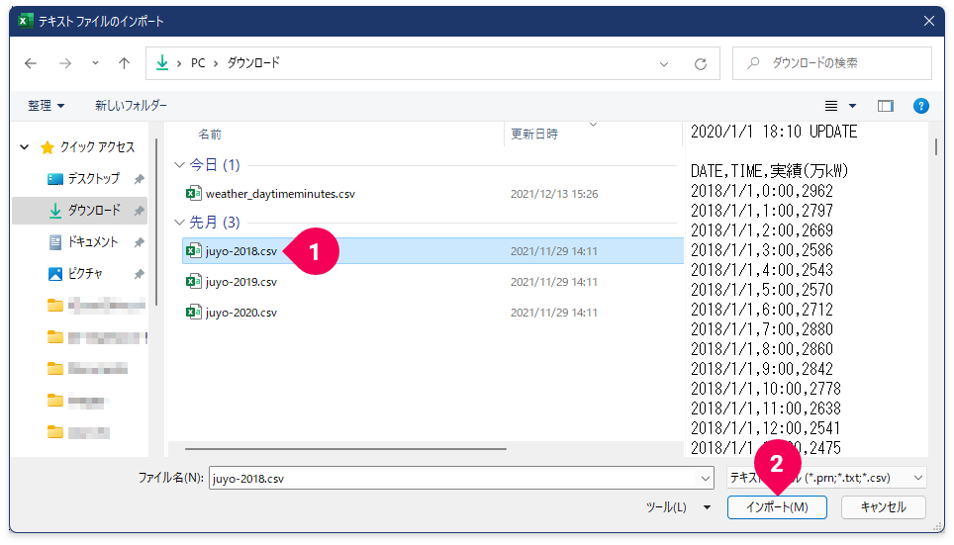The height and width of the screenshot is (545, 954).
Task: Change the view layout icon
Action: (x=831, y=106)
